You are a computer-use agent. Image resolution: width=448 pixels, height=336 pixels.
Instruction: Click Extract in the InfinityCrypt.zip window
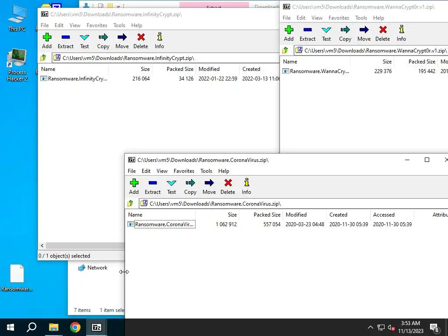66,41
